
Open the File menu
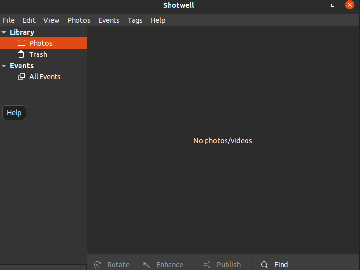(x=9, y=20)
